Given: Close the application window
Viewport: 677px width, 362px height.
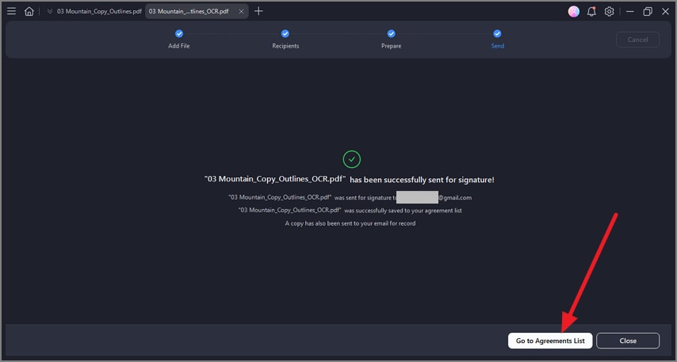Looking at the screenshot, I should click(x=665, y=12).
